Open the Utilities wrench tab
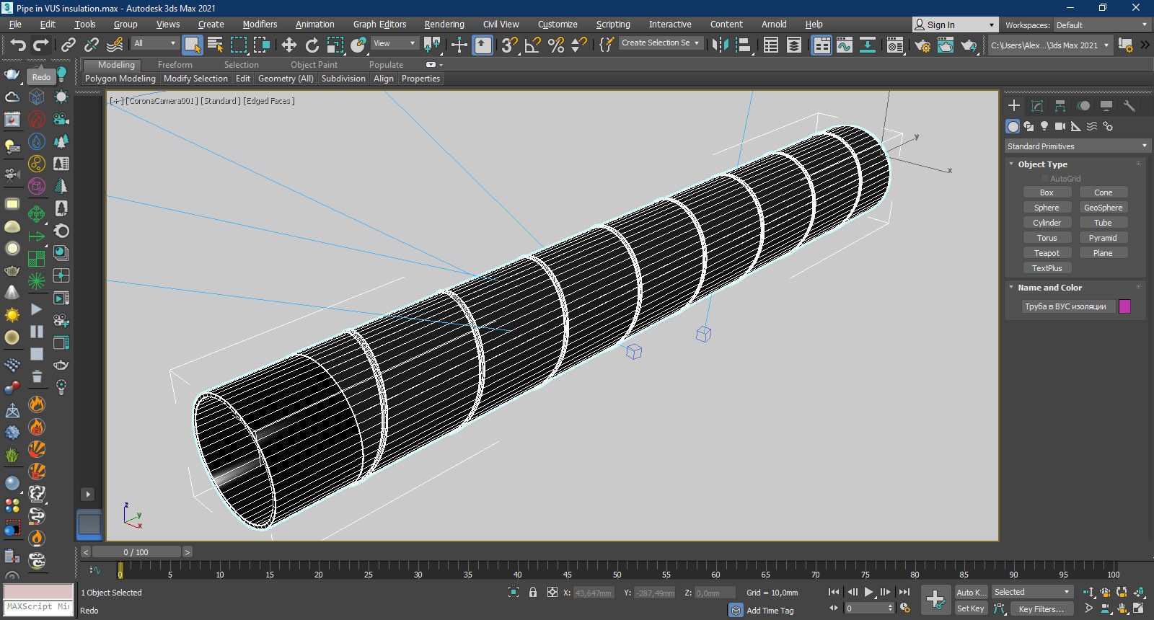 coord(1129,105)
